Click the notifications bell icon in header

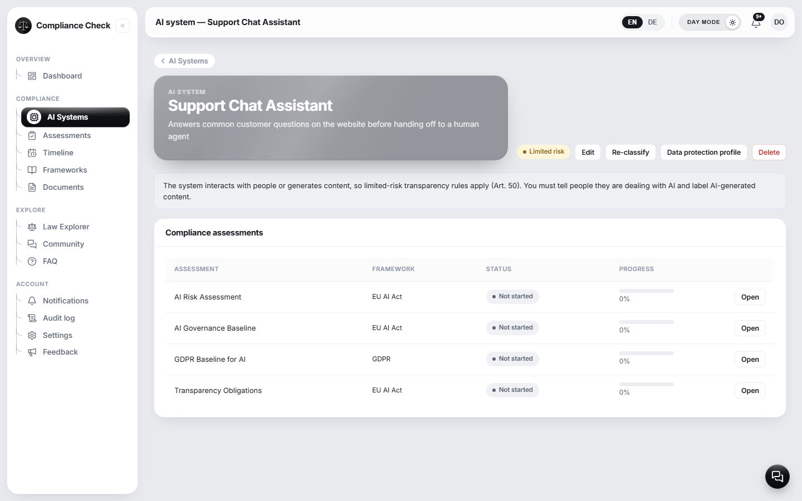[x=756, y=23]
